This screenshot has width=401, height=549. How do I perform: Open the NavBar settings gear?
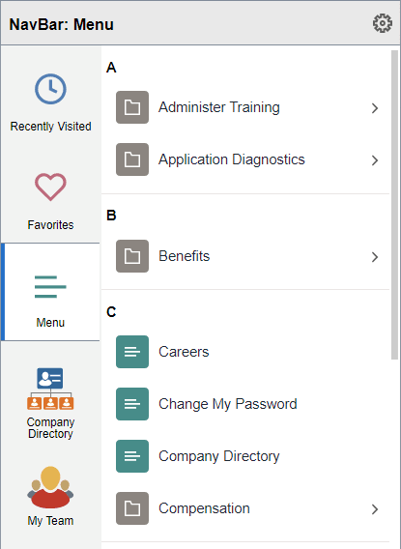click(x=382, y=23)
